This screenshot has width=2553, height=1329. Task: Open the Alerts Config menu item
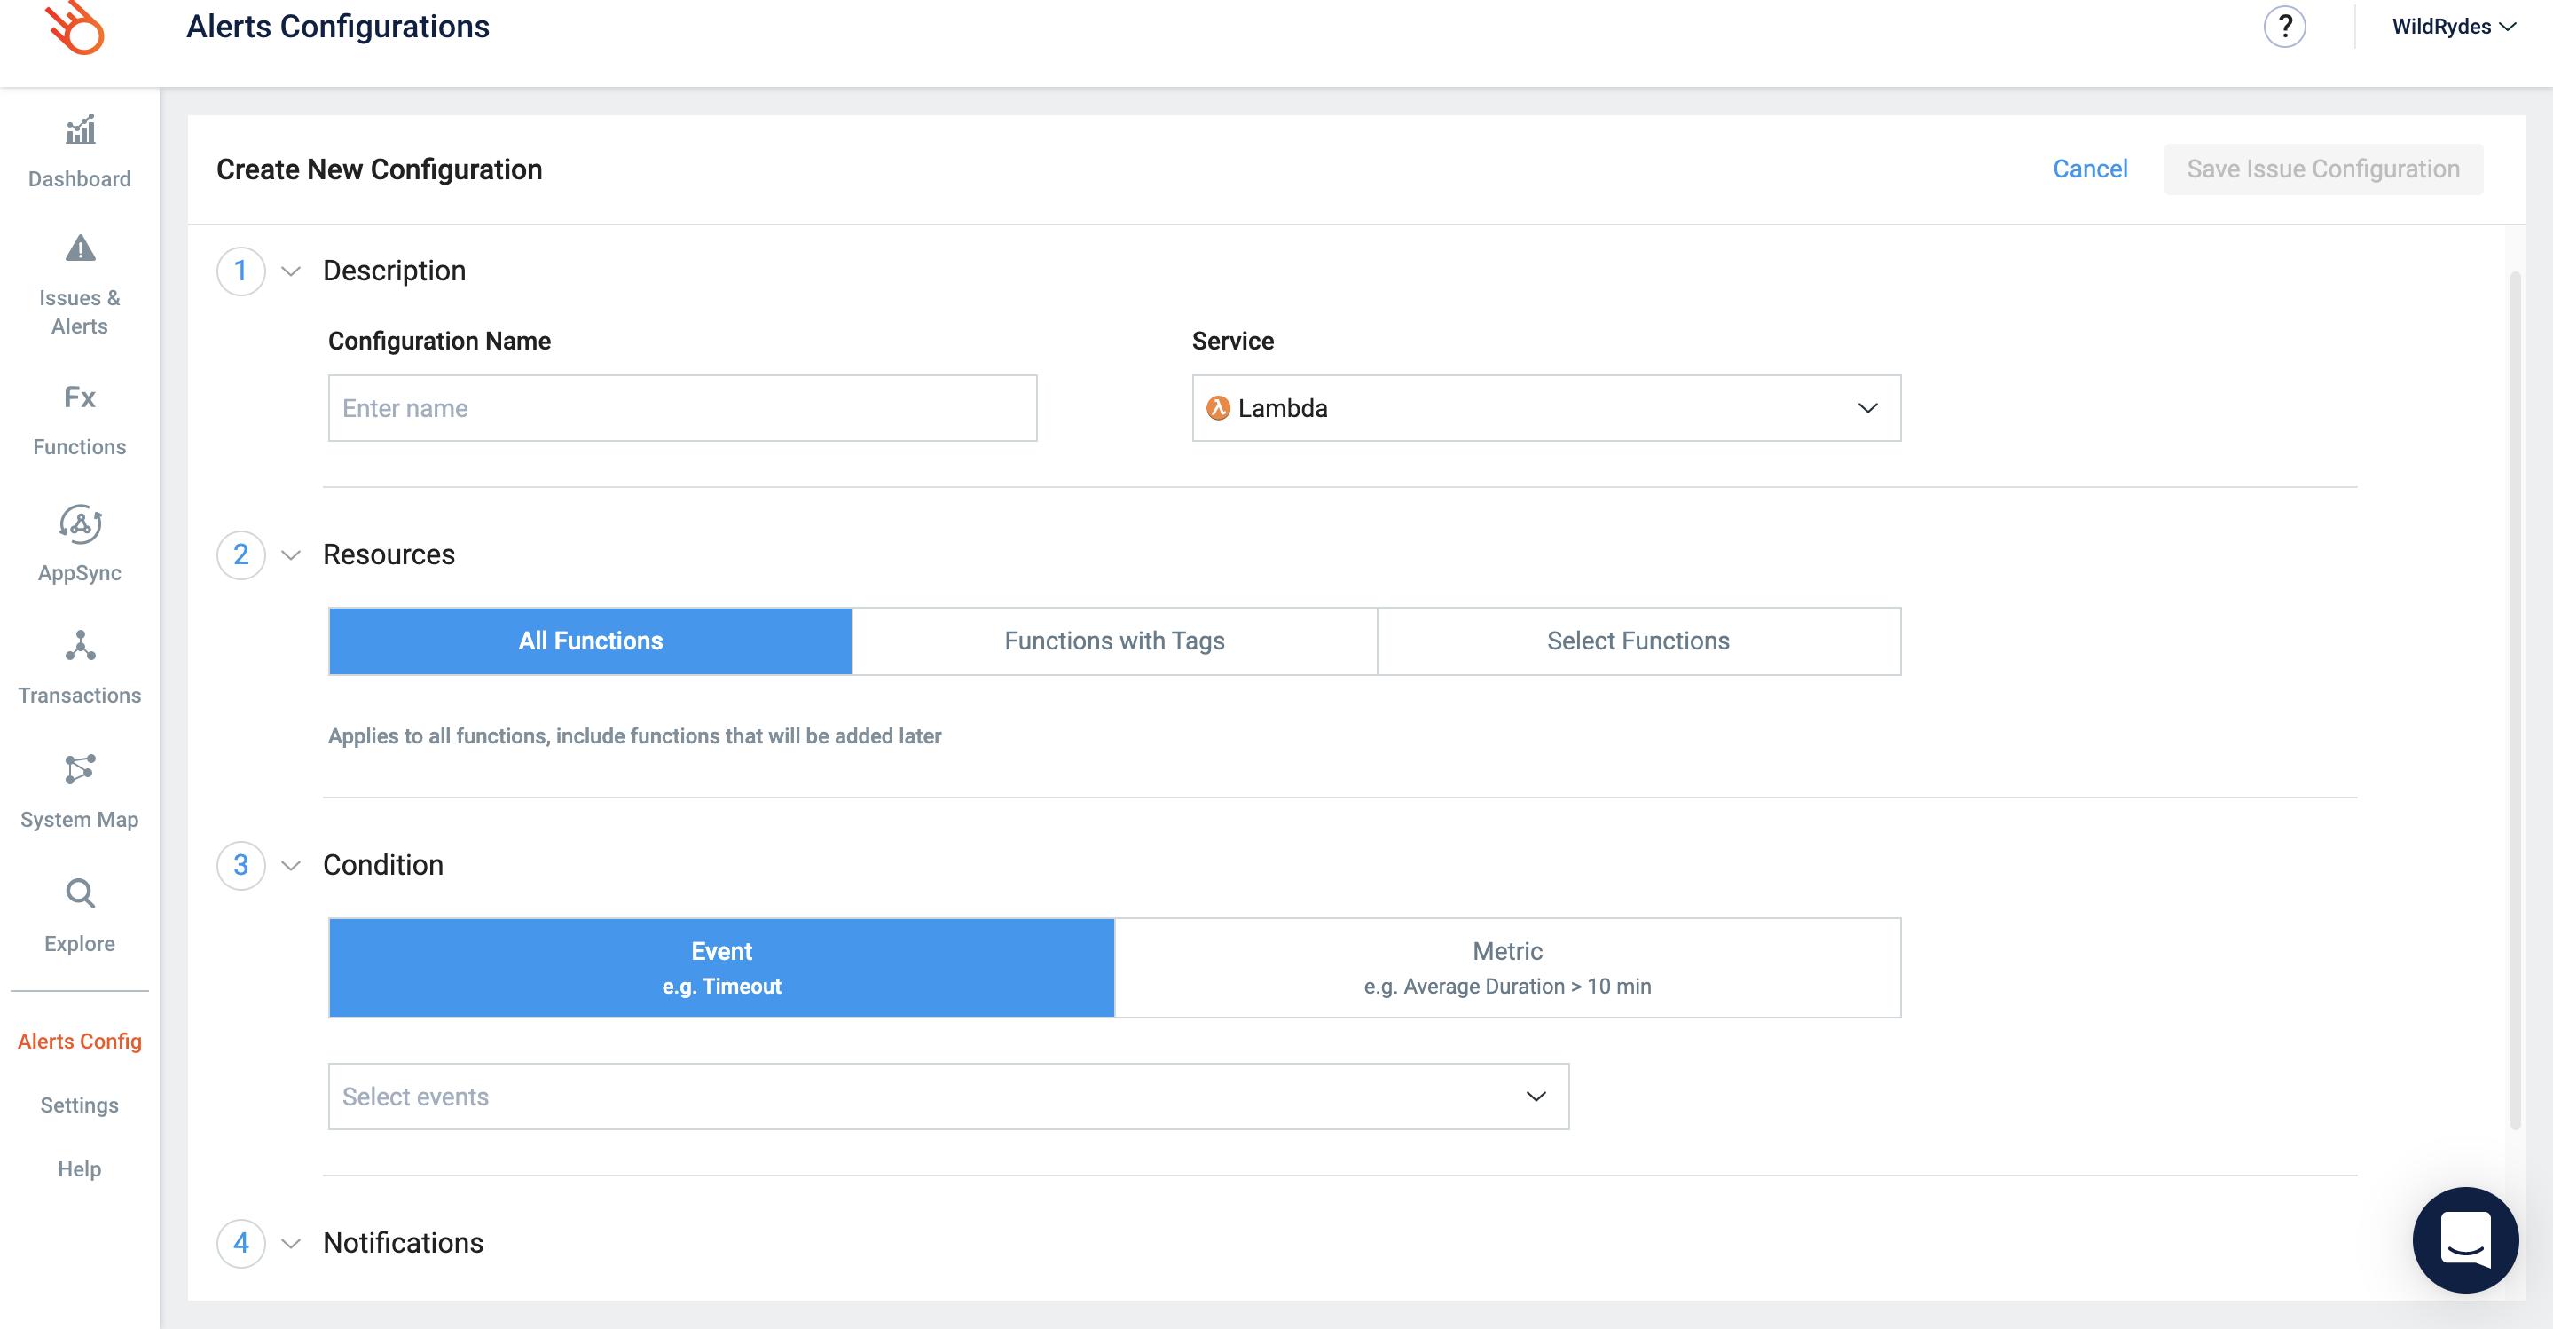tap(79, 1041)
